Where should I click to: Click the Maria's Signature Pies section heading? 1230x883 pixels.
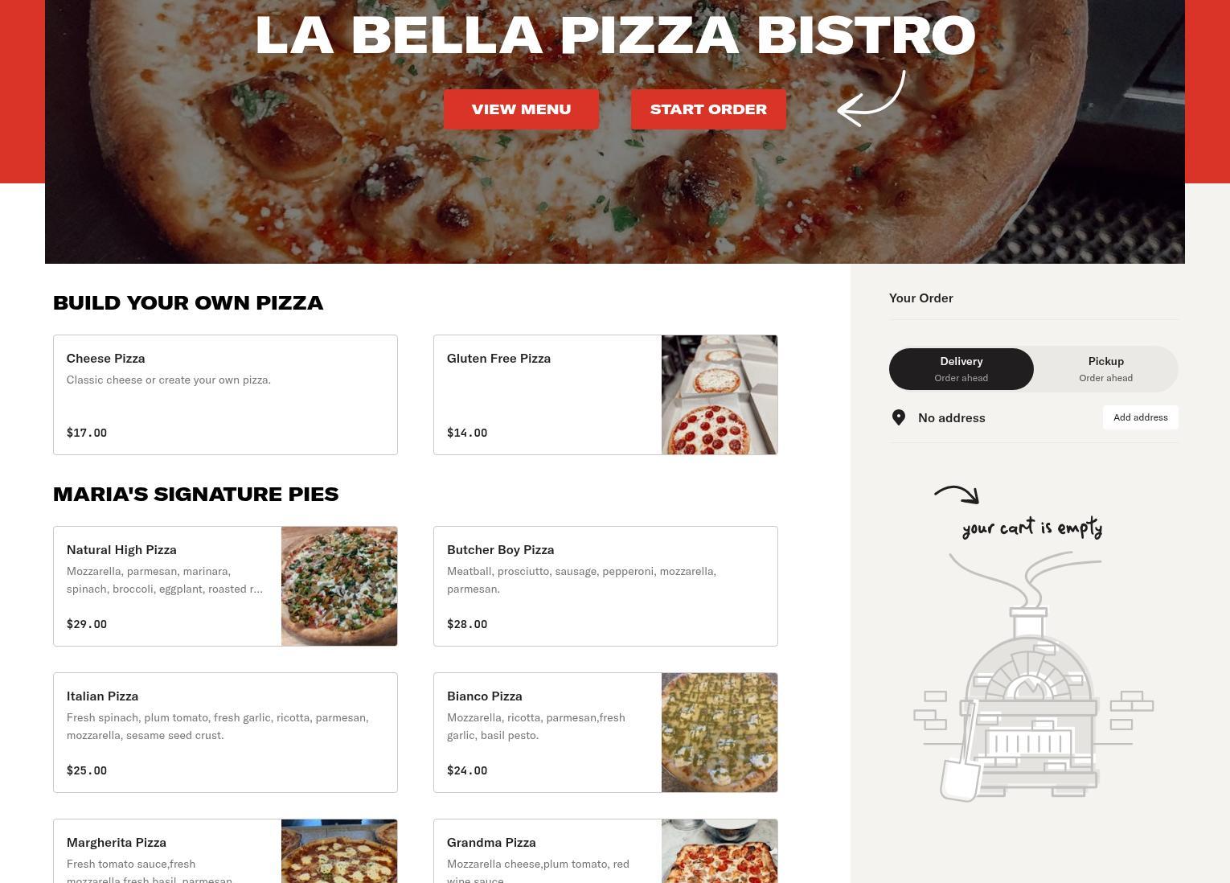(x=195, y=494)
